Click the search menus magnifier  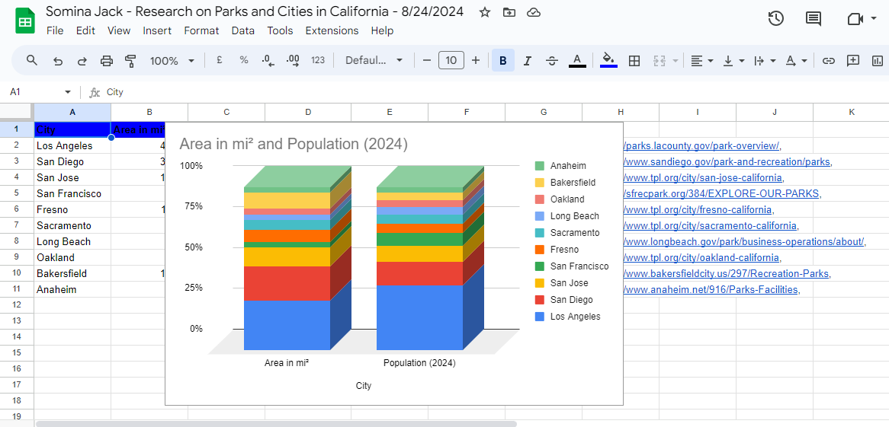32,60
